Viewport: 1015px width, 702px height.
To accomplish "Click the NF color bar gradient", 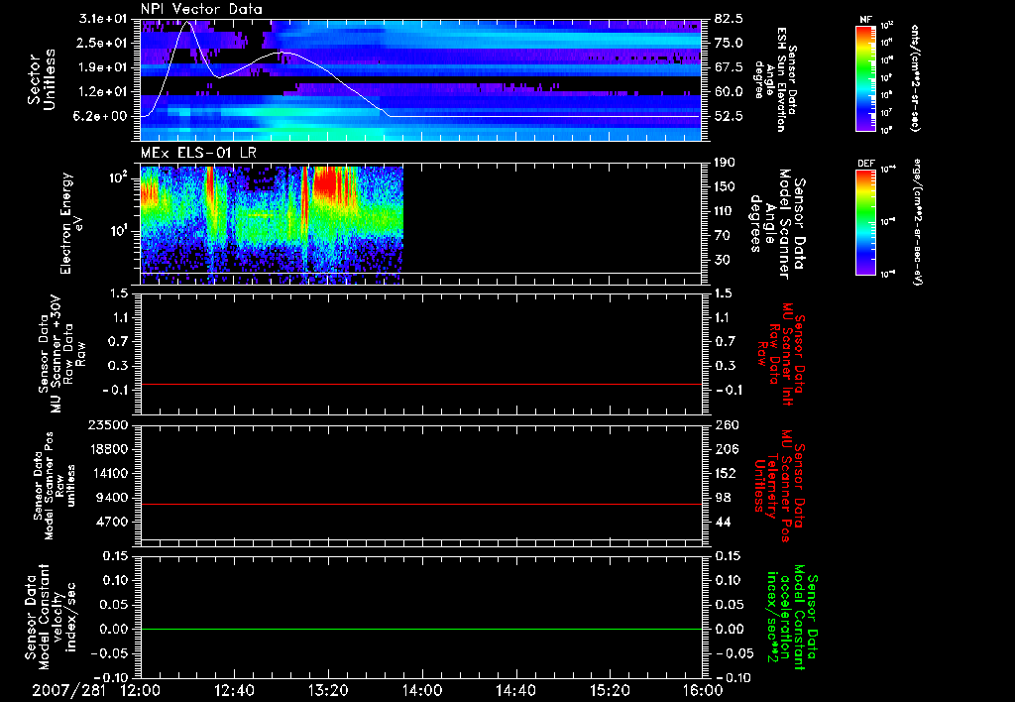I will (865, 78).
